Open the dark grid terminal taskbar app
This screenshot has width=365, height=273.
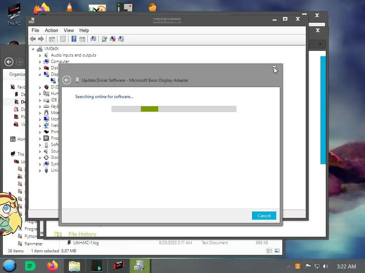pos(97,266)
